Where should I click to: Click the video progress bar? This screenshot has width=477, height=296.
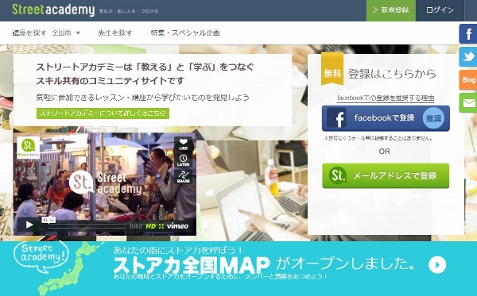(87, 226)
